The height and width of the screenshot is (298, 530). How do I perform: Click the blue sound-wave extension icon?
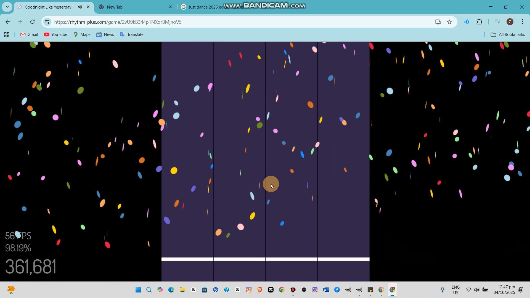coord(467,22)
